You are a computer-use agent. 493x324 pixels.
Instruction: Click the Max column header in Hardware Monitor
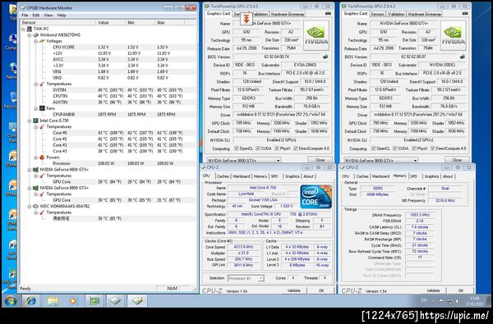pyautogui.click(x=169, y=23)
